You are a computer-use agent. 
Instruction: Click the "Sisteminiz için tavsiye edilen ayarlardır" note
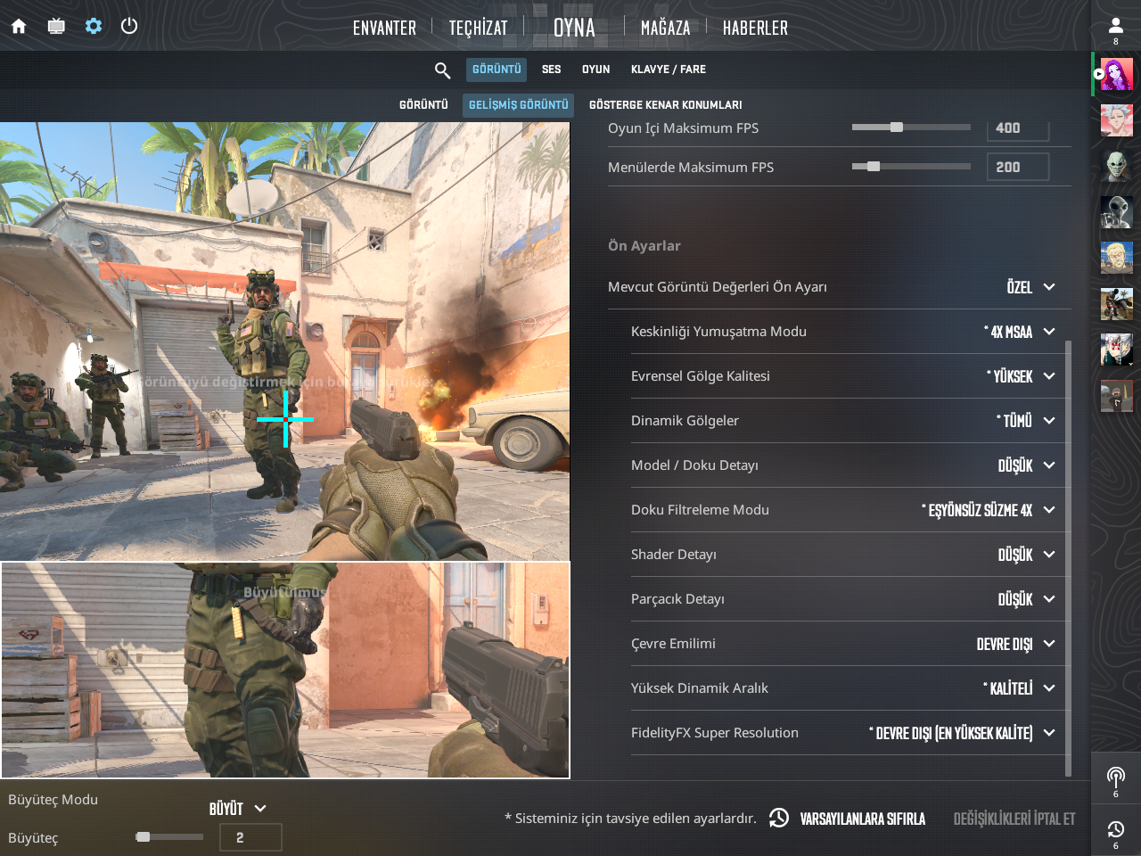[630, 819]
